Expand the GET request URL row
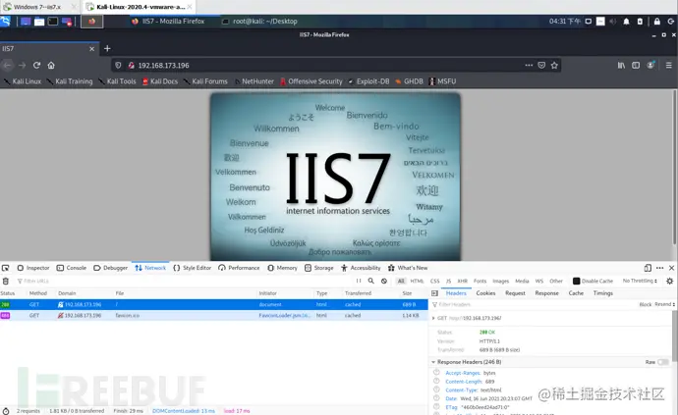Image resolution: width=678 pixels, height=415 pixels. [x=433, y=318]
